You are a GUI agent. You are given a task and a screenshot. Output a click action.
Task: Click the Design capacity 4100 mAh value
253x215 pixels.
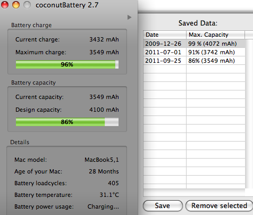104,110
